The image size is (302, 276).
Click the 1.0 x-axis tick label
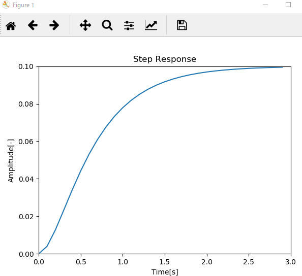coord(123,262)
